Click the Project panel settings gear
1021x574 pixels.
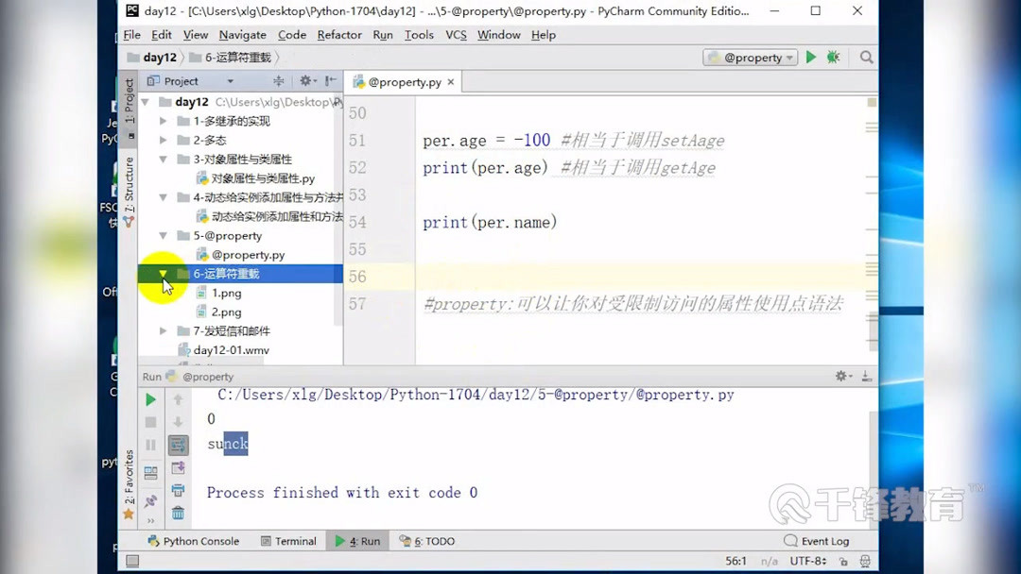pos(305,81)
